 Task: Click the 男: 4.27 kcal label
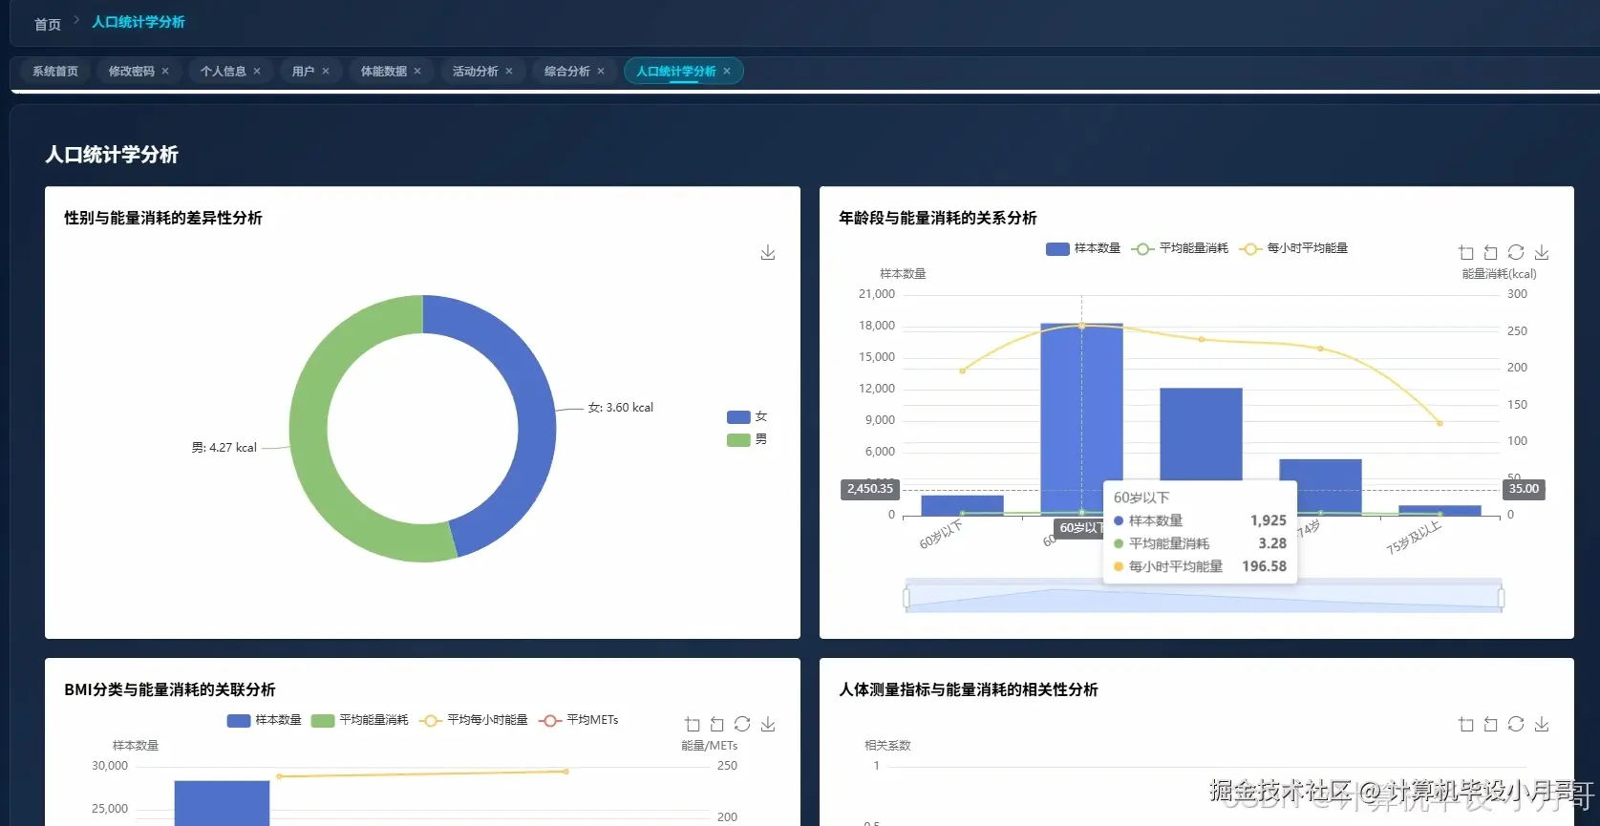[224, 448]
